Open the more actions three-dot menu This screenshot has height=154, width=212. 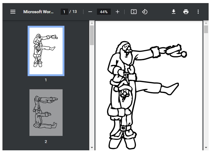coord(198,12)
